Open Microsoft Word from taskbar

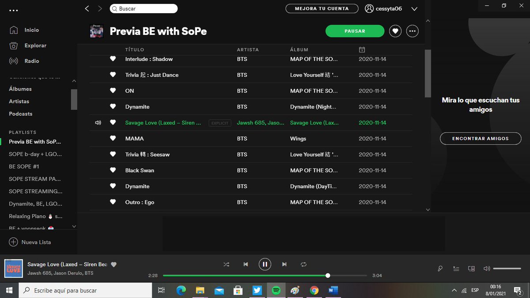(333, 290)
